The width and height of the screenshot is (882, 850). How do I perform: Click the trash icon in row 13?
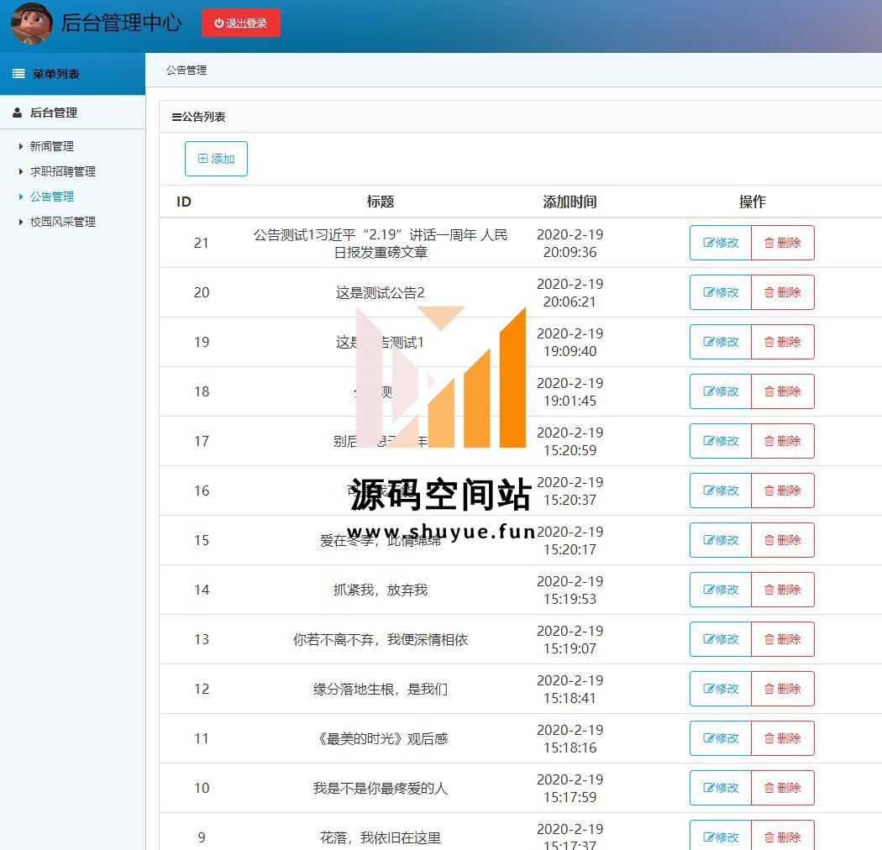769,639
